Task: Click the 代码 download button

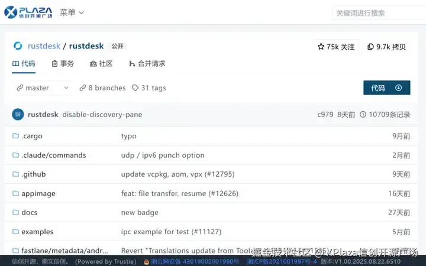Action: tap(386, 87)
